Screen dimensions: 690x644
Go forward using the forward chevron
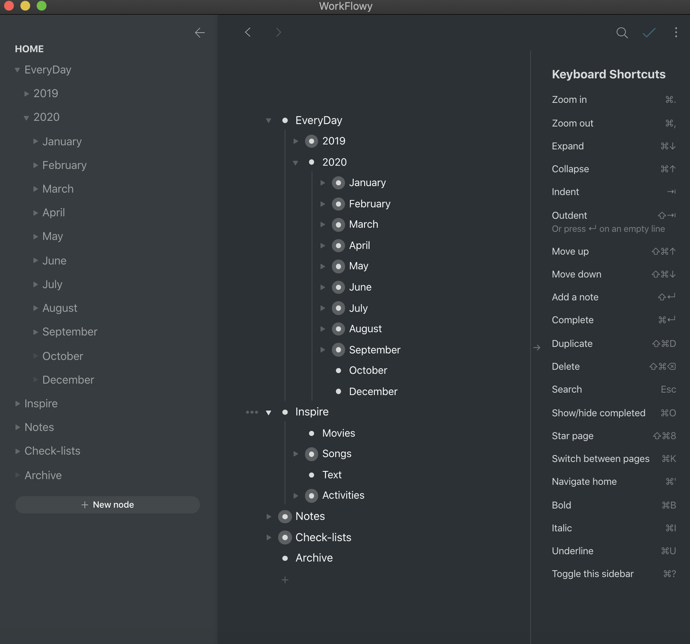278,32
